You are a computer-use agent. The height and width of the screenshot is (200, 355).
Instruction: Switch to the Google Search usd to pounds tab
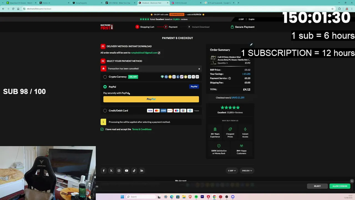coord(219,3)
